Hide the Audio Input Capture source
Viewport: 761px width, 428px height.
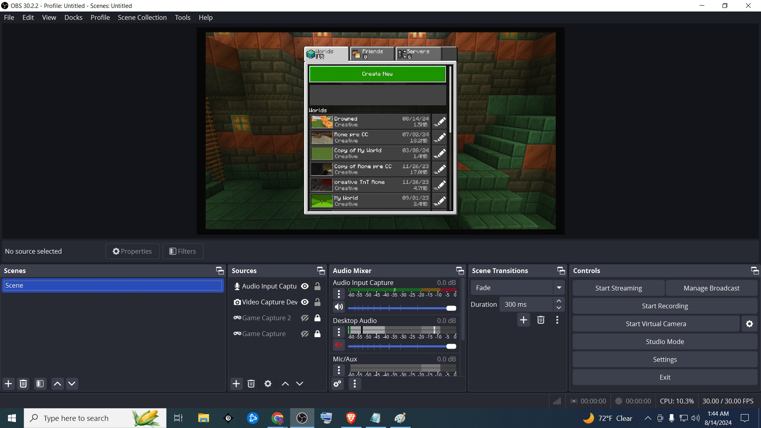point(305,286)
